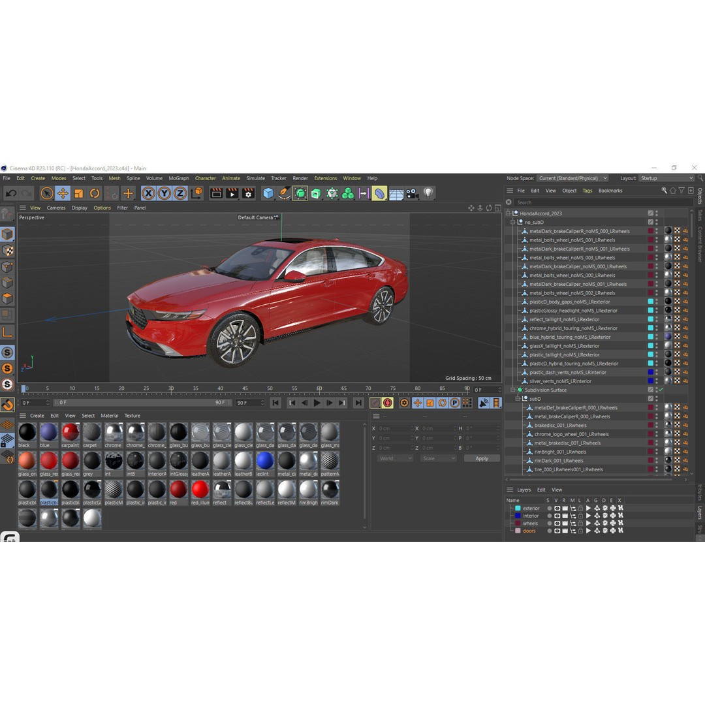
Task: Select the Move tool in the toolbar
Action: tap(62, 193)
